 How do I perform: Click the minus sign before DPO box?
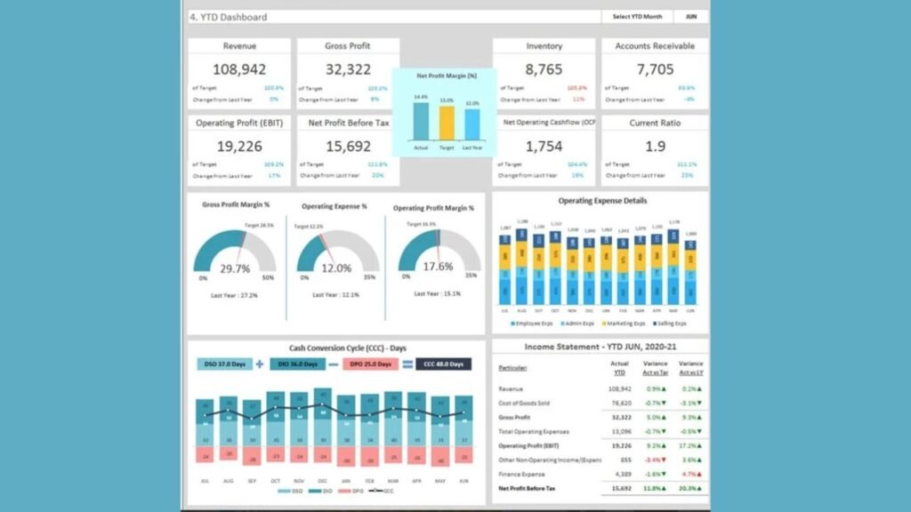click(x=334, y=364)
